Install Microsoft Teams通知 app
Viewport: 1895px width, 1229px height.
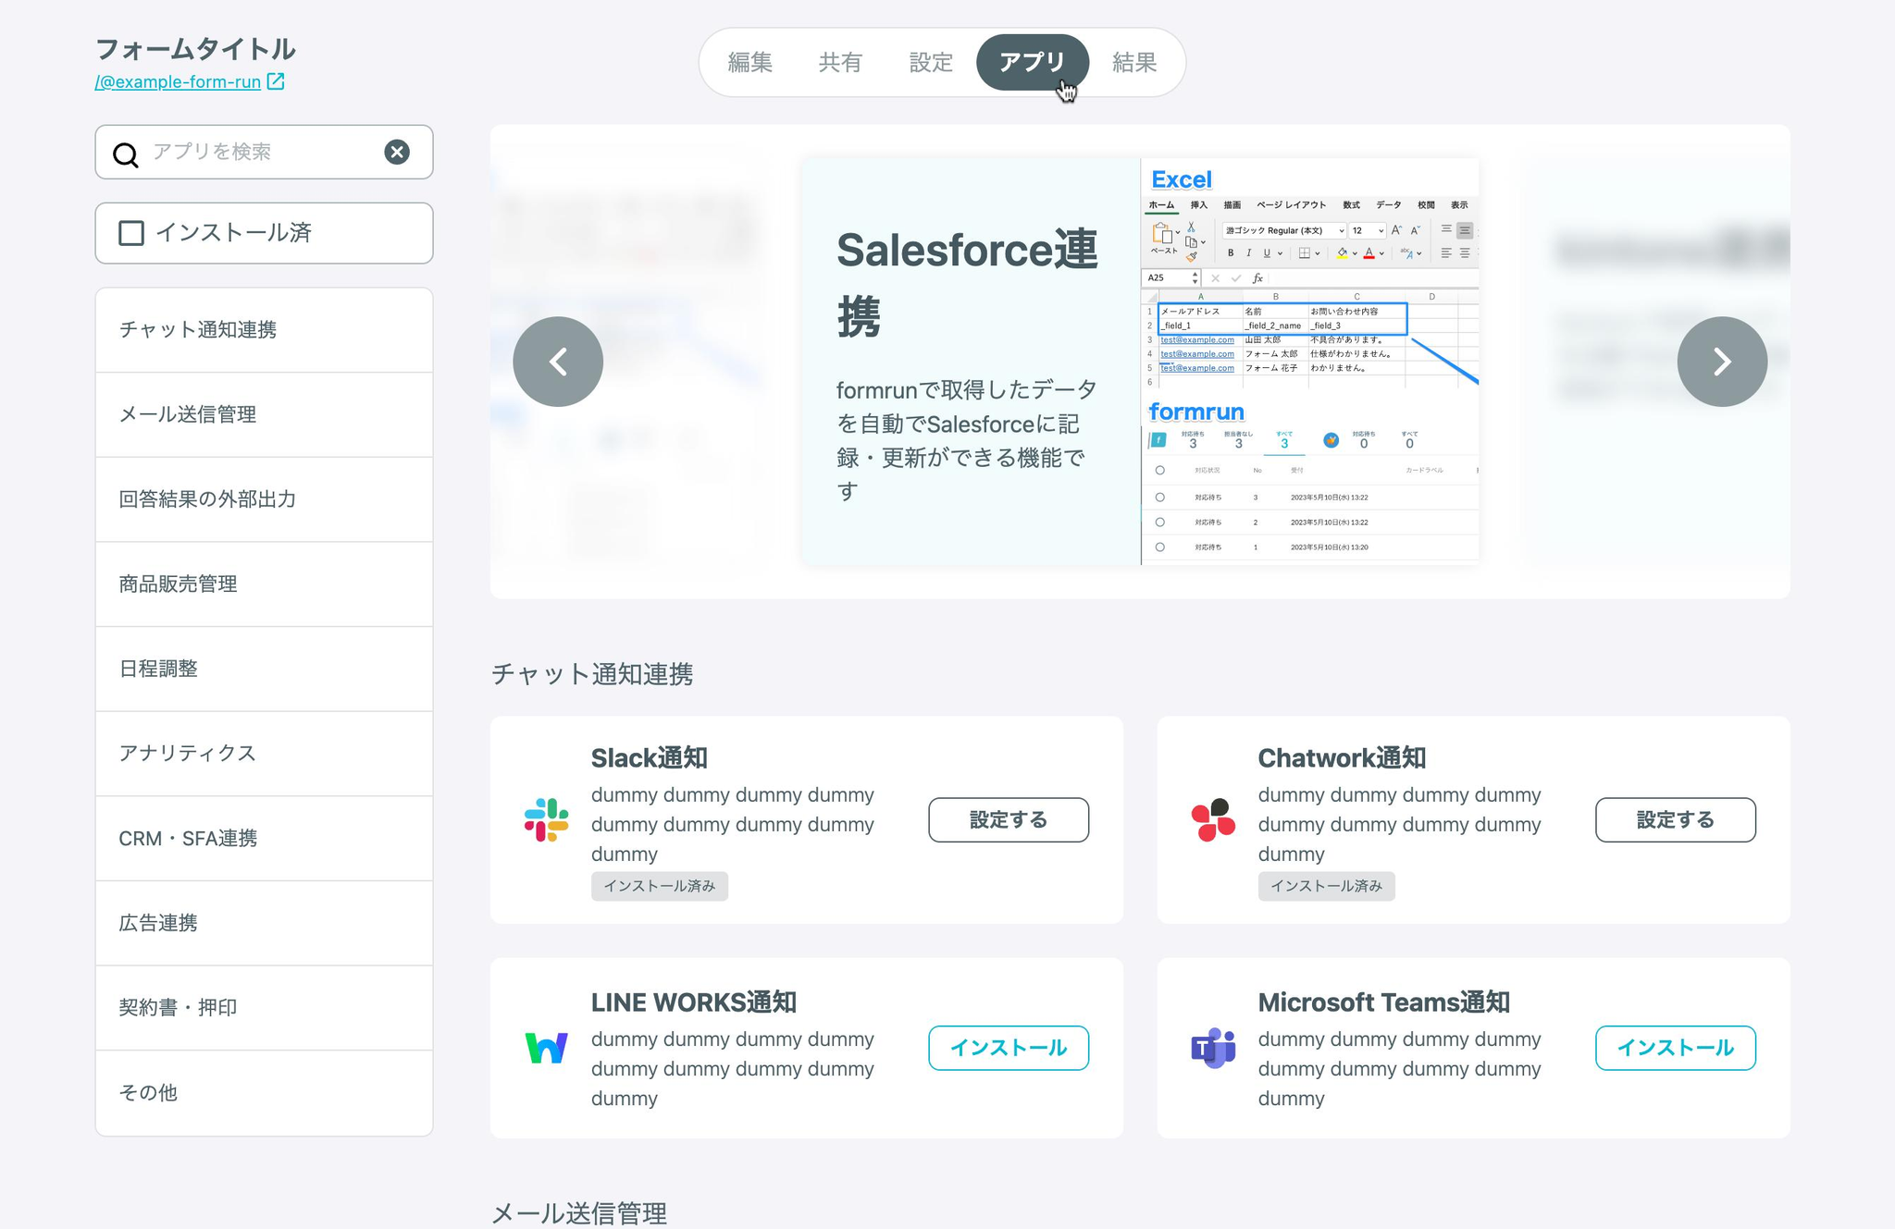coord(1676,1048)
